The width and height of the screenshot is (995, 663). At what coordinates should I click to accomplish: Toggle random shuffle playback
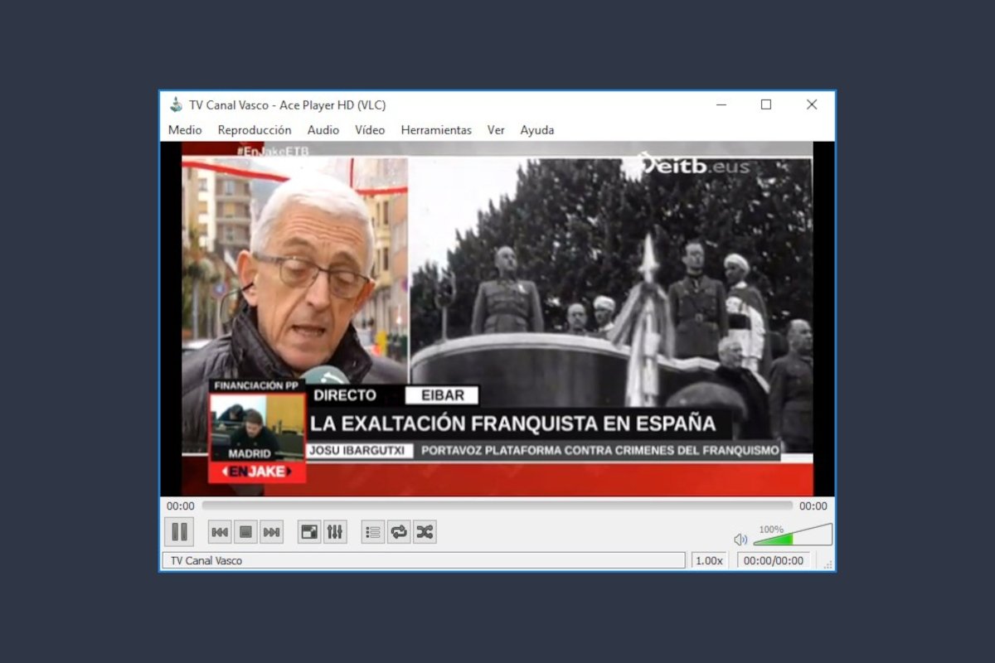[x=425, y=532]
